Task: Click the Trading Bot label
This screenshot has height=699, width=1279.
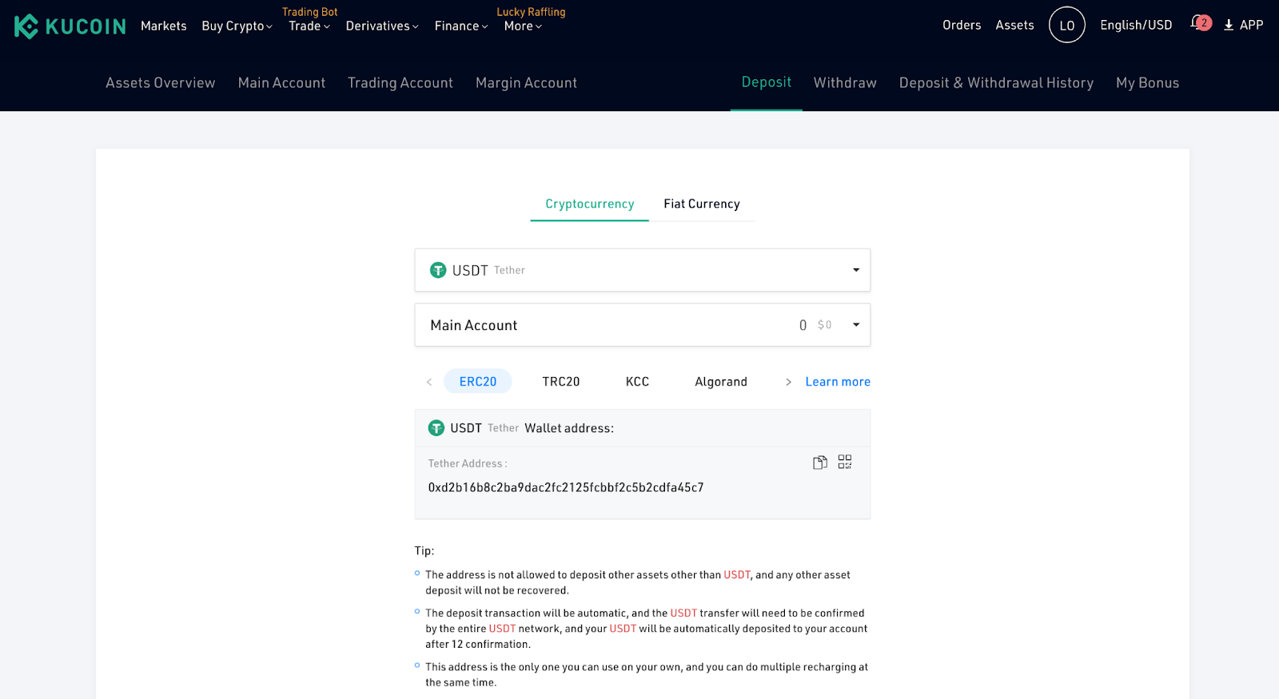Action: (x=310, y=11)
